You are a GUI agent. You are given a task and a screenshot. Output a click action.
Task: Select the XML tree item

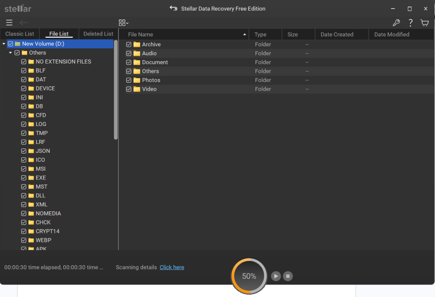click(41, 205)
